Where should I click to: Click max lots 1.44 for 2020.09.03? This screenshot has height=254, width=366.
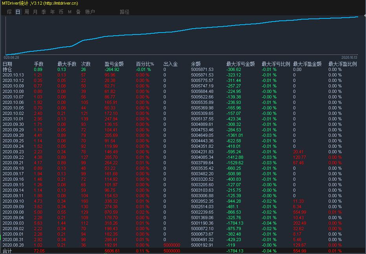point(62,223)
